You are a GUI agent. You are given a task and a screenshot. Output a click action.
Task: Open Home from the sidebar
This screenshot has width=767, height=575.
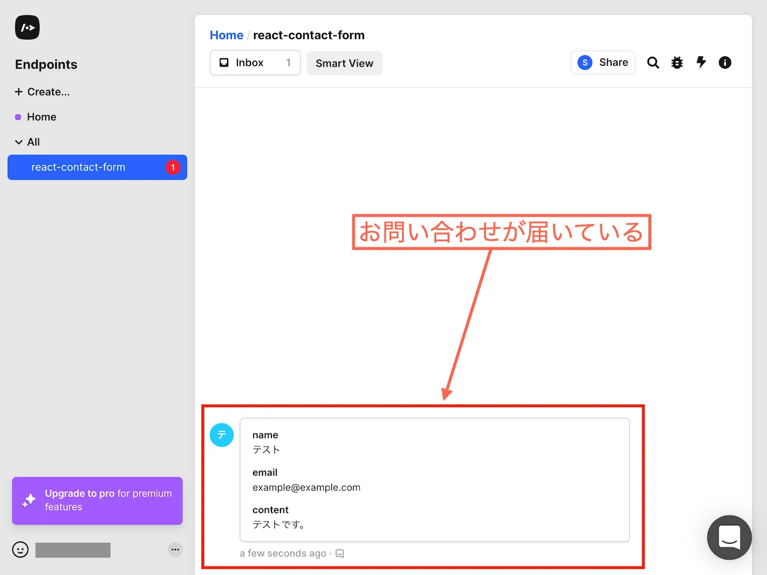[41, 117]
